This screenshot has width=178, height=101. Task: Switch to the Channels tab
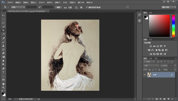click(x=151, y=59)
